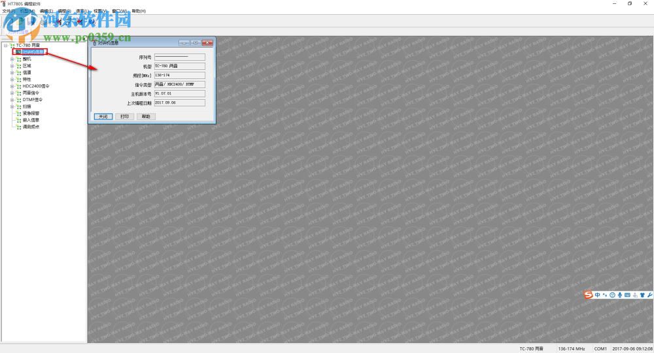Click the 信令类型 field

coord(180,85)
